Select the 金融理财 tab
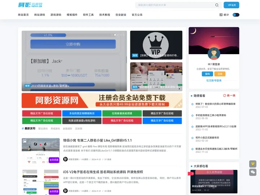Viewport: 260px width, 195px height. click(x=68, y=129)
